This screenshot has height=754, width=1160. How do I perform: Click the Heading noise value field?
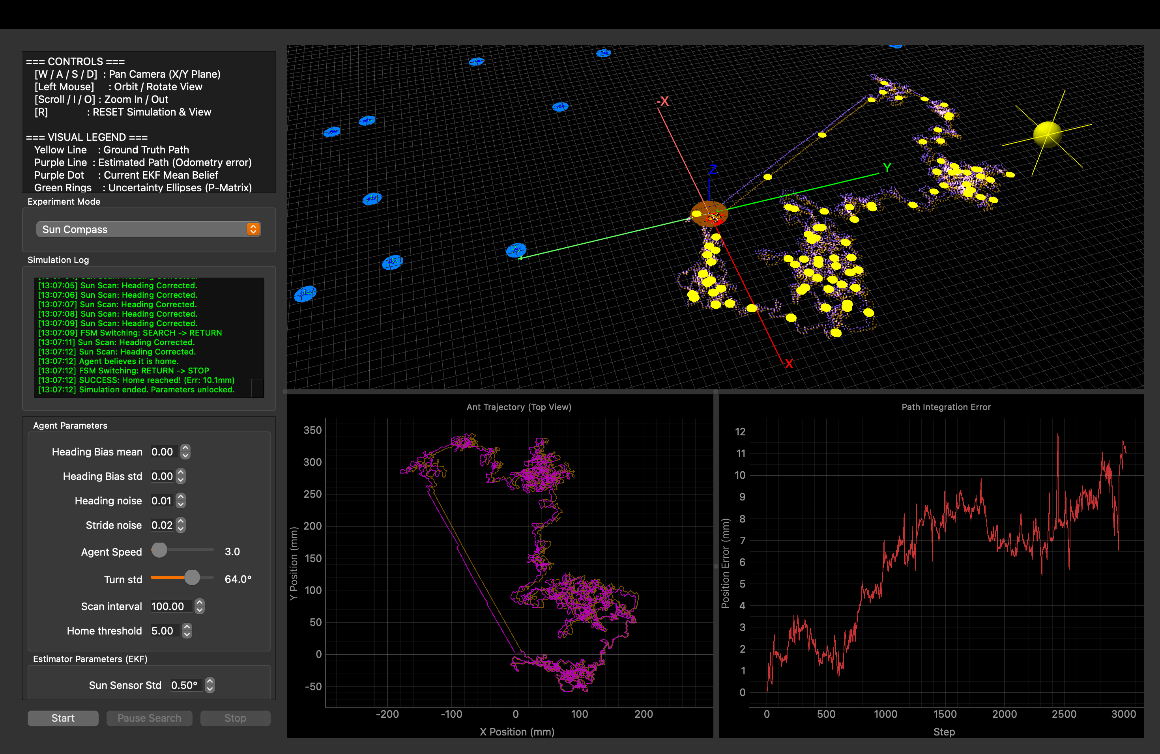[162, 501]
